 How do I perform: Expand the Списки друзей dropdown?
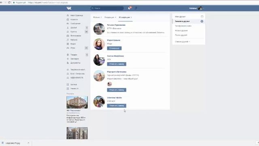(x=183, y=42)
